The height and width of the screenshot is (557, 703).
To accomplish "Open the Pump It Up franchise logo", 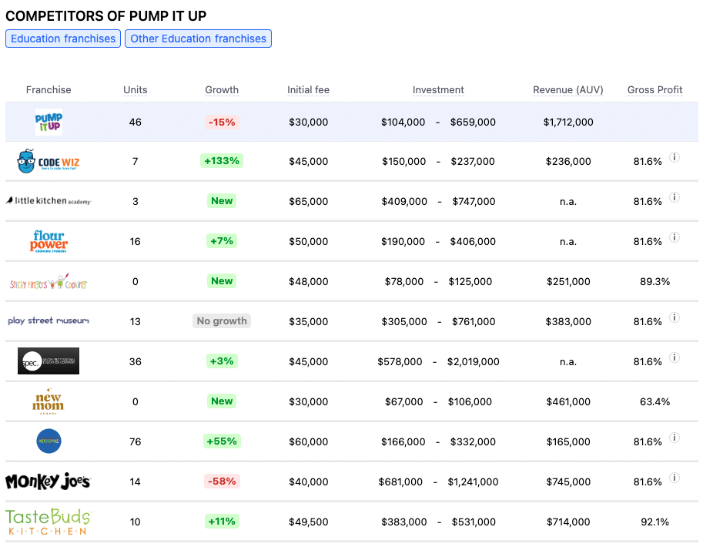I will (49, 122).
